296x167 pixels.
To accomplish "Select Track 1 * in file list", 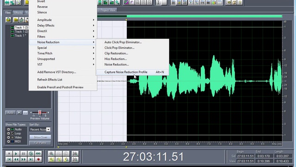I will point(20,36).
